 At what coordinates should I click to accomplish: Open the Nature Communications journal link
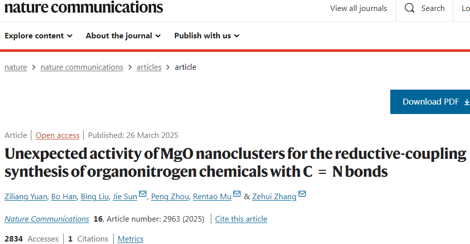click(47, 219)
